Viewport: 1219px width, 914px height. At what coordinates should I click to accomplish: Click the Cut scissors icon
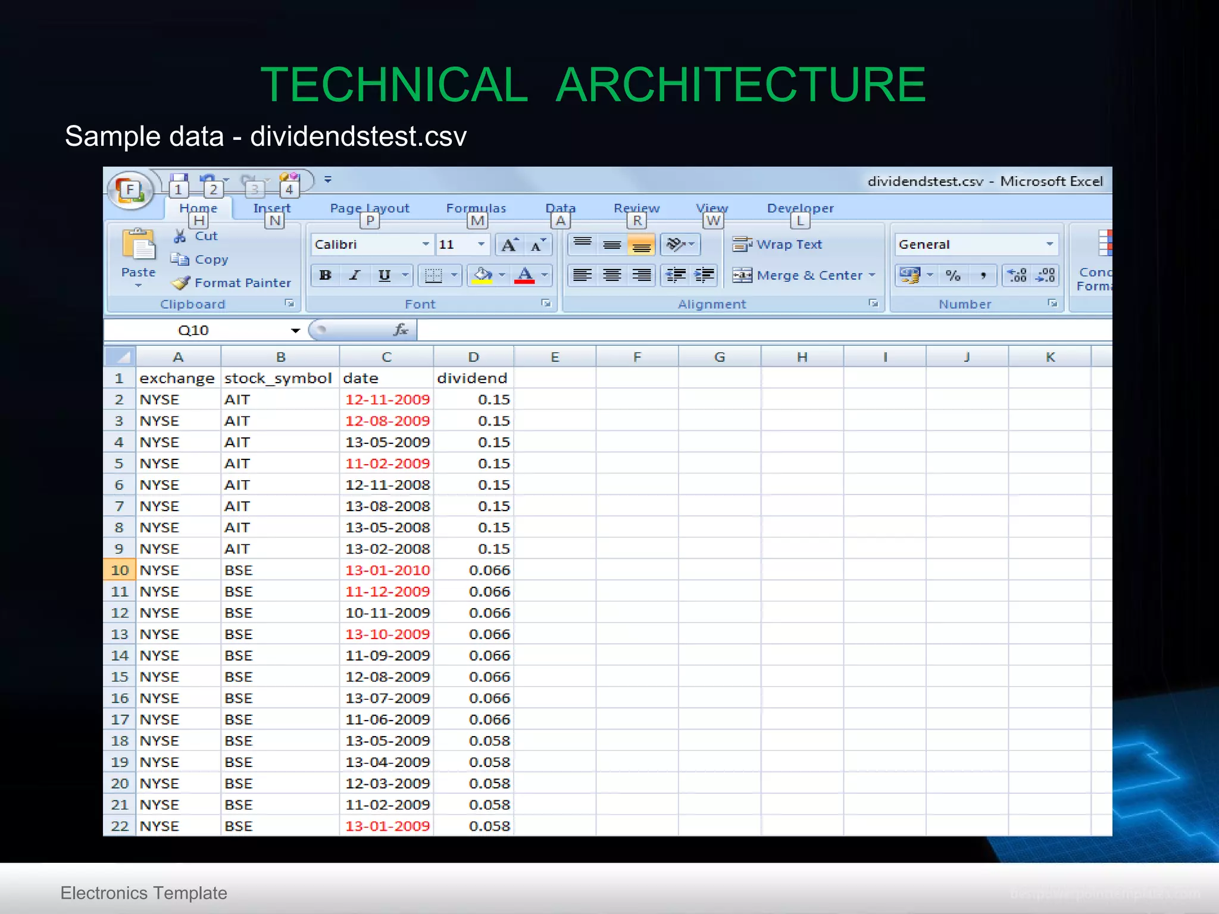(180, 236)
